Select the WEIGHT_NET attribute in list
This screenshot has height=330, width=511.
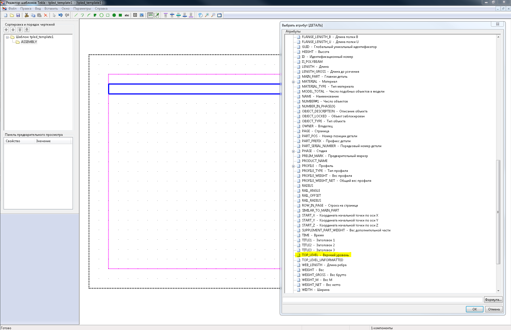pyautogui.click(x=321, y=285)
